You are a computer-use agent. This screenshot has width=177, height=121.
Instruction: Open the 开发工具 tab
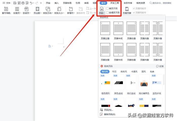click(x=115, y=3)
